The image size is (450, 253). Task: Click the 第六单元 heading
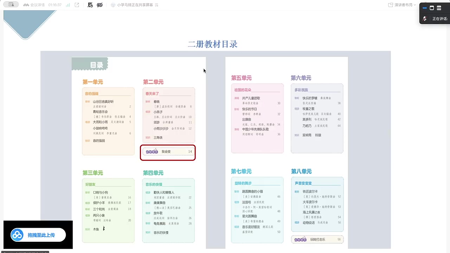301,78
